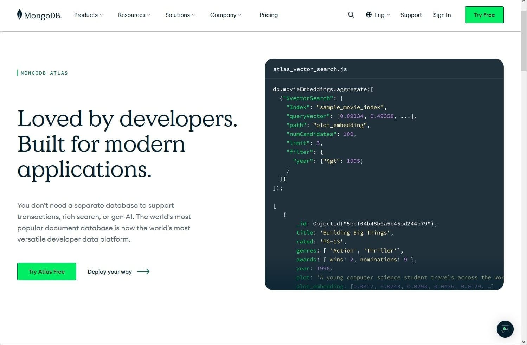This screenshot has height=345, width=527.
Task: Click the search icon in the navigation bar
Action: point(351,15)
